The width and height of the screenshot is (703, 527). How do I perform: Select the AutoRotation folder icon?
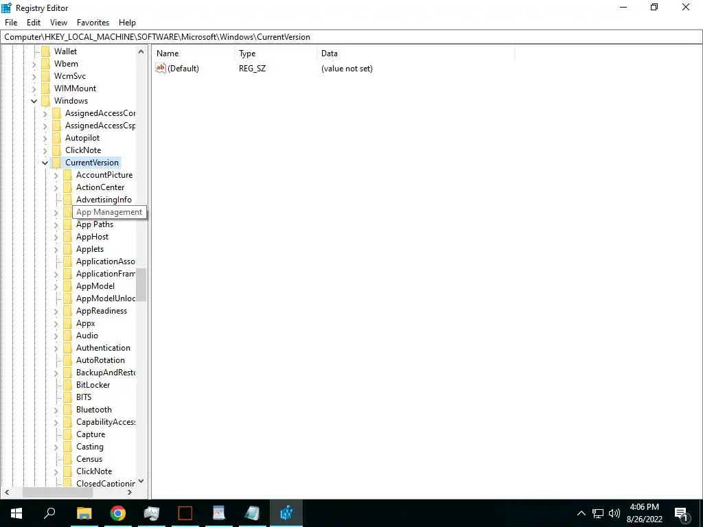(68, 360)
